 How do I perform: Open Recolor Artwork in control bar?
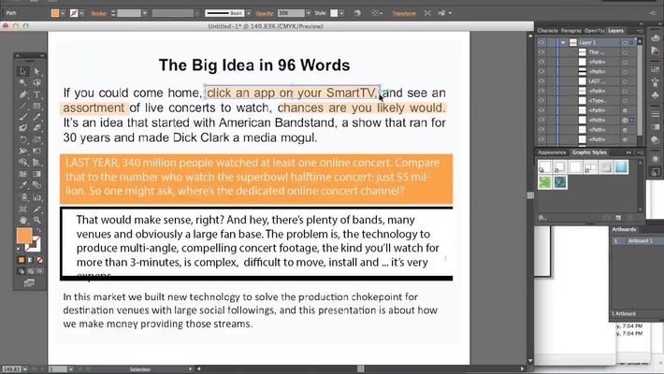(x=357, y=13)
